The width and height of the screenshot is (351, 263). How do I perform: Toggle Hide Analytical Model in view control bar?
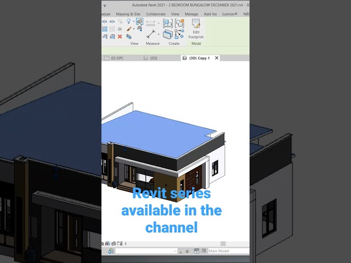tap(108, 243)
